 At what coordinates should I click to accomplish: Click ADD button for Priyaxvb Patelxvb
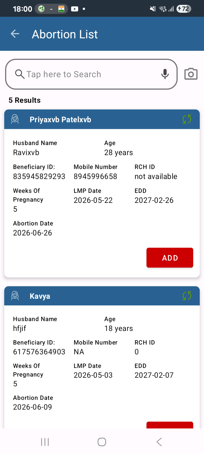[x=170, y=258]
